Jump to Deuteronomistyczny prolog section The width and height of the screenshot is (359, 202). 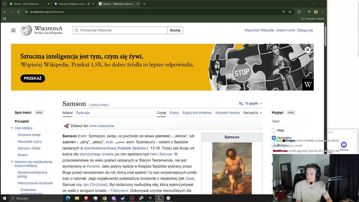pyautogui.click(x=32, y=175)
